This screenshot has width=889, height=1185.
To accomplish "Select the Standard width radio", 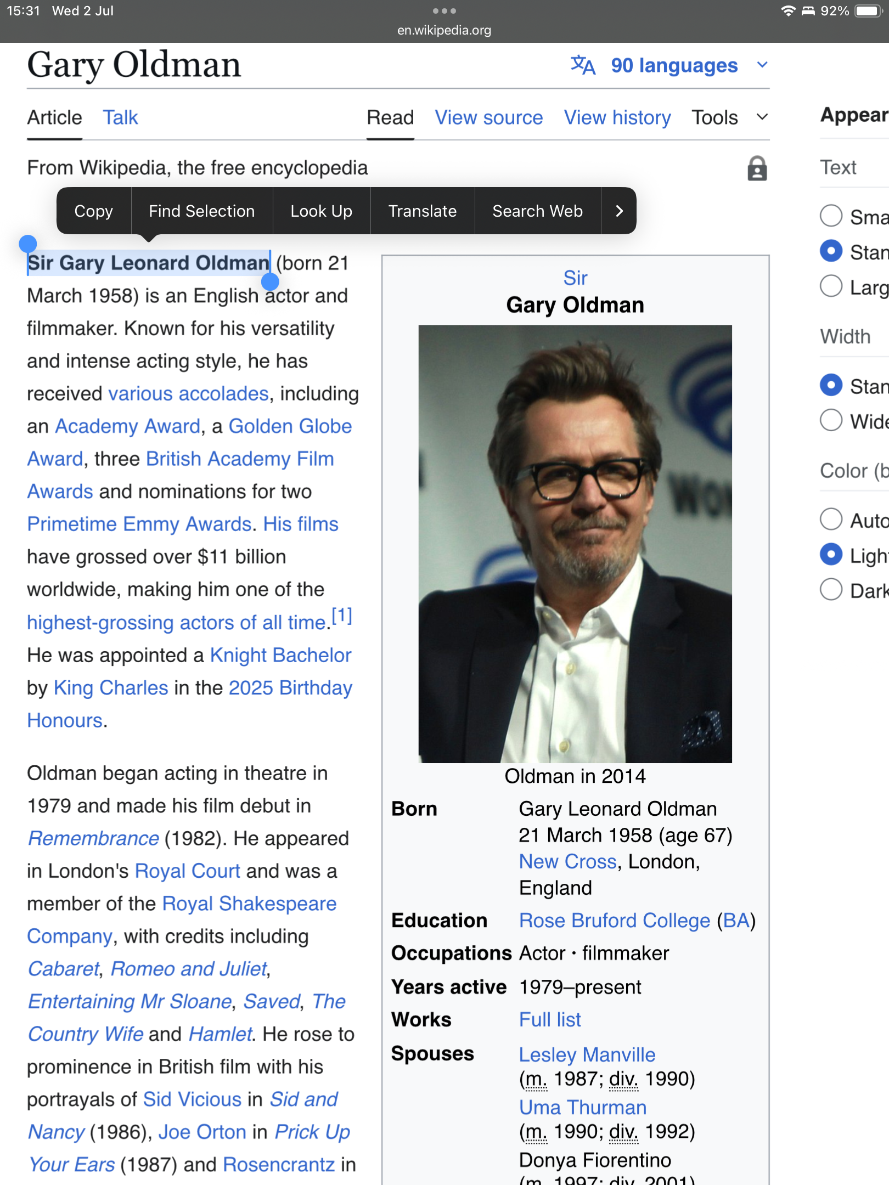I will coord(831,385).
